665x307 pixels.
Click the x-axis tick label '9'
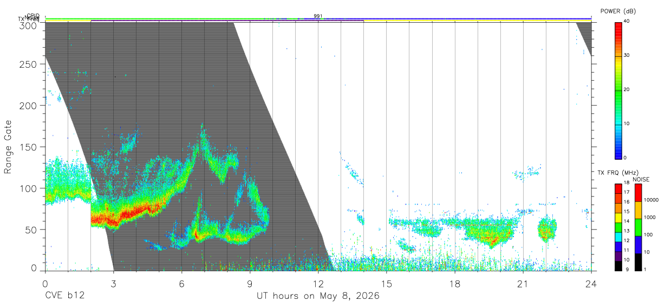point(250,284)
